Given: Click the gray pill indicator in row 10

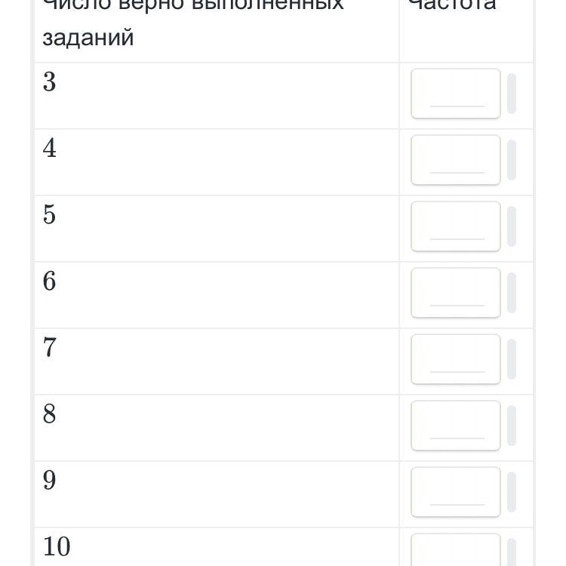Looking at the screenshot, I should point(512,552).
